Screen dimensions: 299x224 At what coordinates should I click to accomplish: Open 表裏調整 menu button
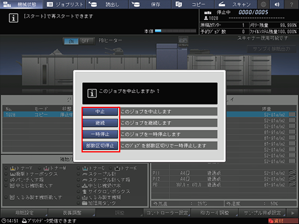pos(72,213)
